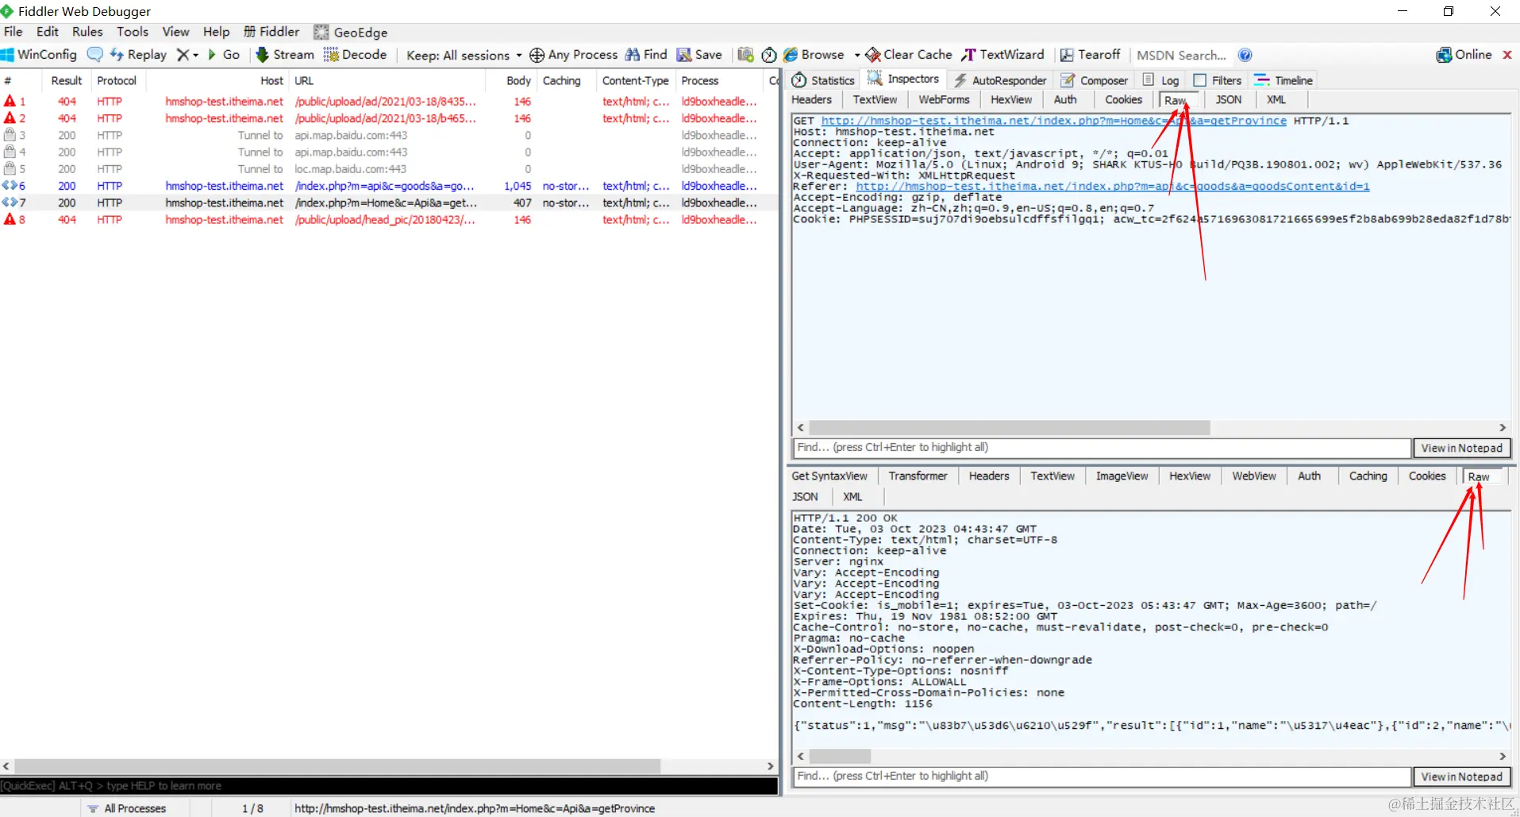The height and width of the screenshot is (817, 1520).
Task: Clear the browser cache
Action: [x=909, y=55]
